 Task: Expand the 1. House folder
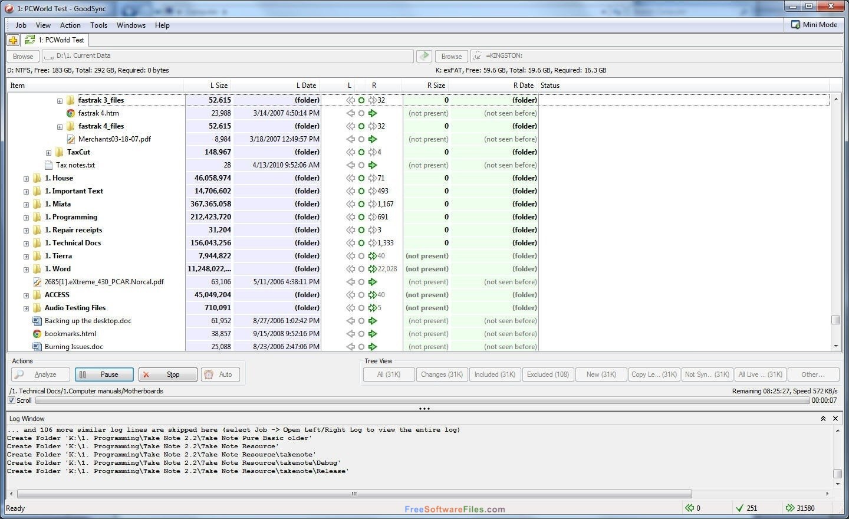click(26, 179)
